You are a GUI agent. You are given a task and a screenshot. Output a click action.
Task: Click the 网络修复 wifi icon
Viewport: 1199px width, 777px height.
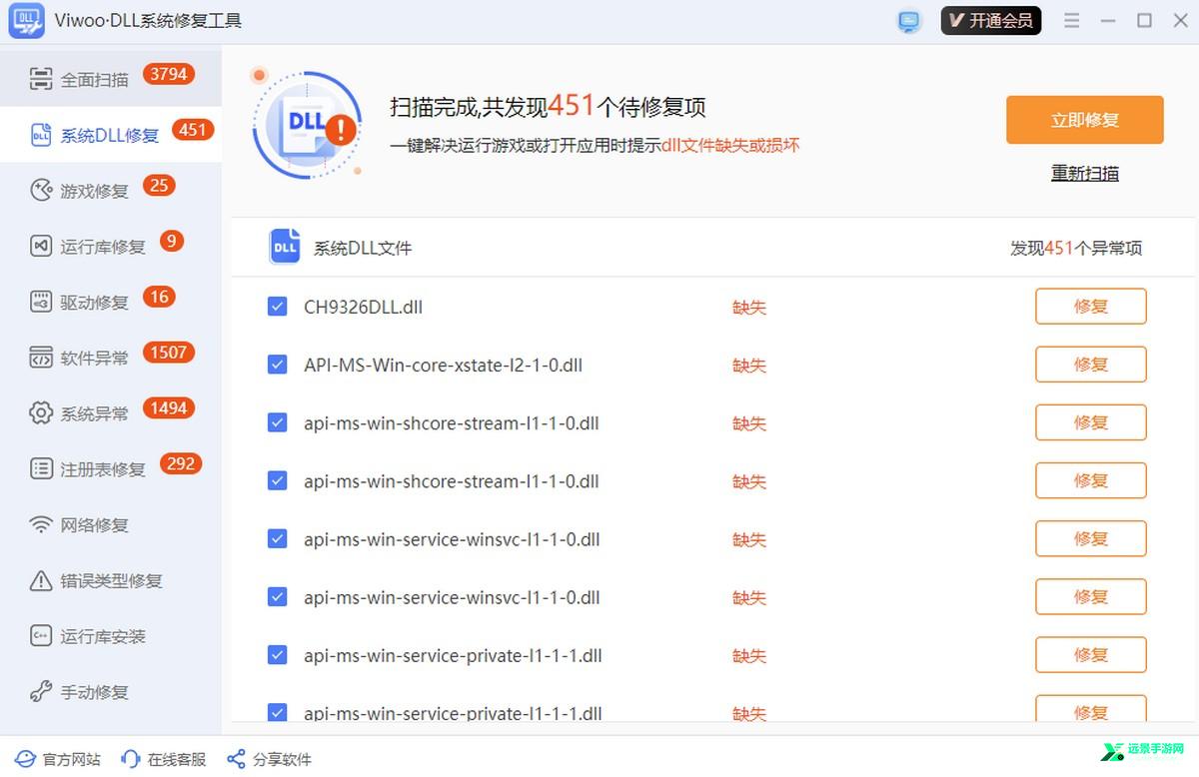click(x=41, y=524)
